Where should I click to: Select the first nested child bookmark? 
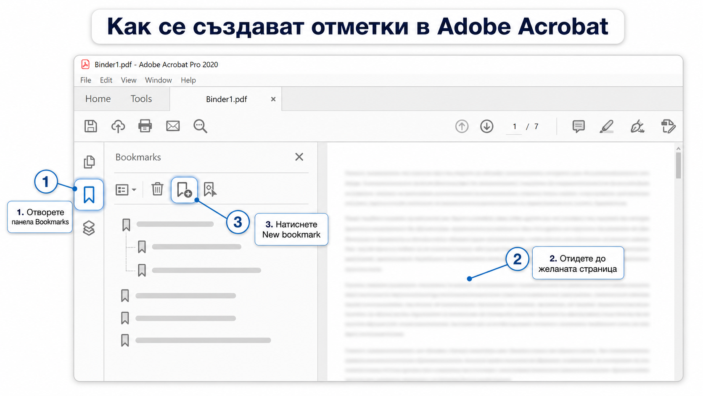pyautogui.click(x=189, y=247)
